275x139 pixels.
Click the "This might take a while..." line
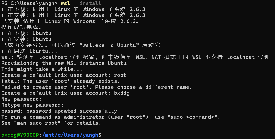[x=42, y=69]
